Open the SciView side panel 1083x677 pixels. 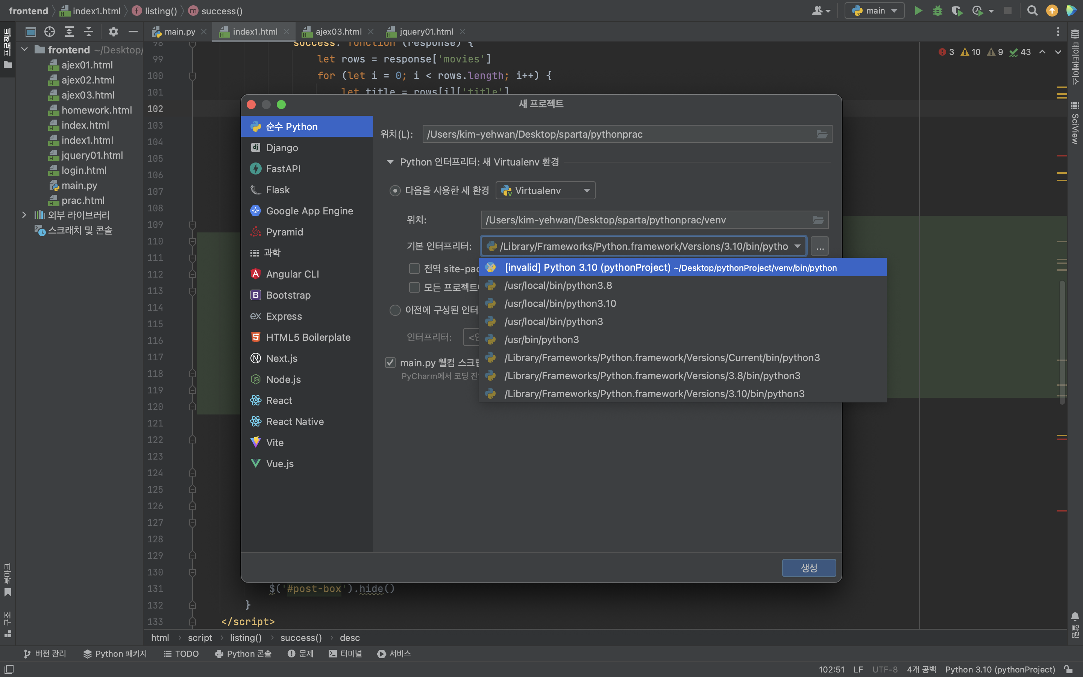(x=1075, y=123)
